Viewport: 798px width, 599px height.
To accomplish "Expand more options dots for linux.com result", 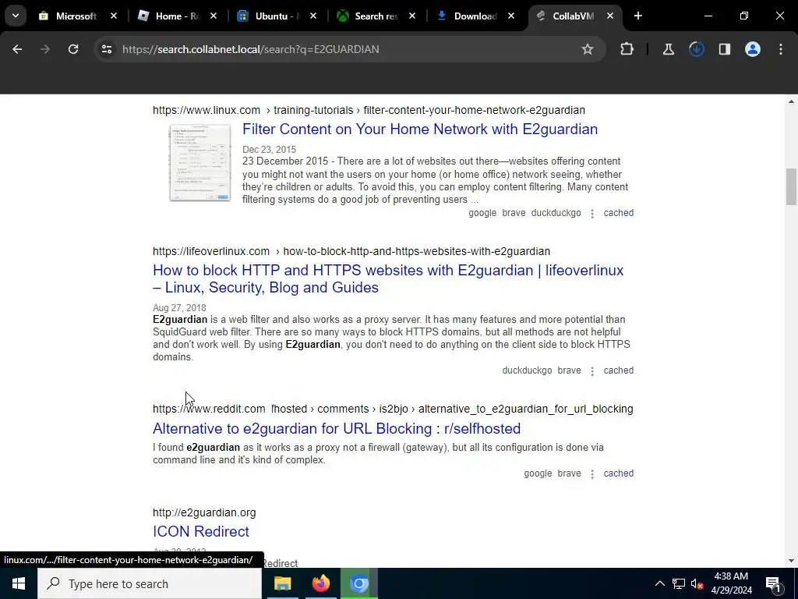I will (x=592, y=214).
